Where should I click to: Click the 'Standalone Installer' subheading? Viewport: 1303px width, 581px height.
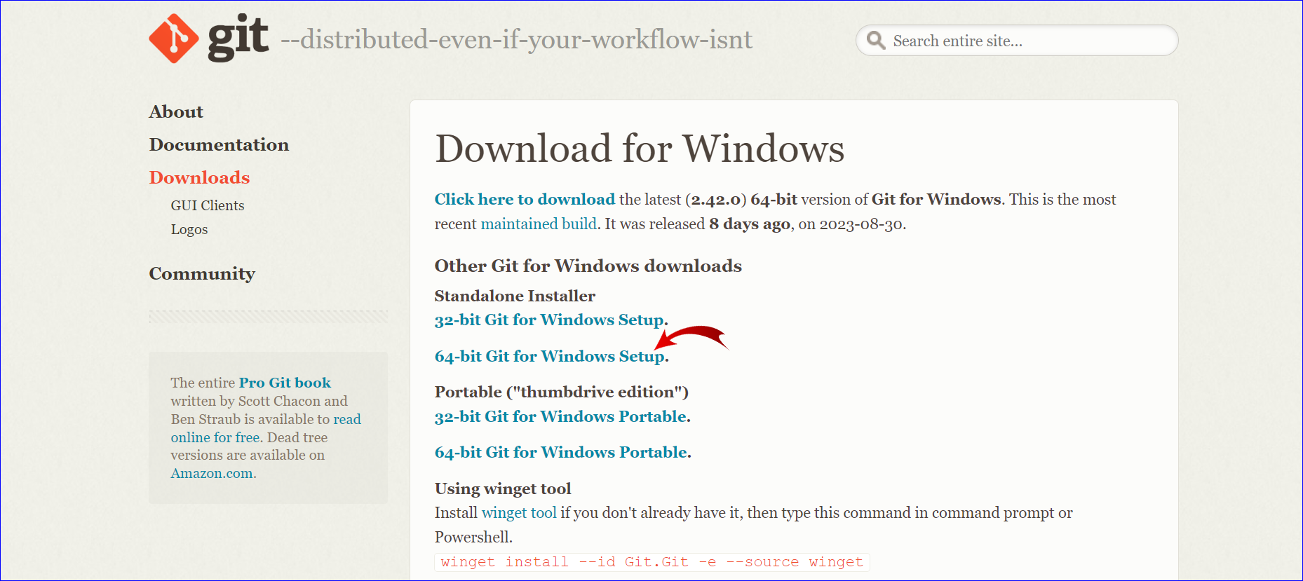(515, 296)
